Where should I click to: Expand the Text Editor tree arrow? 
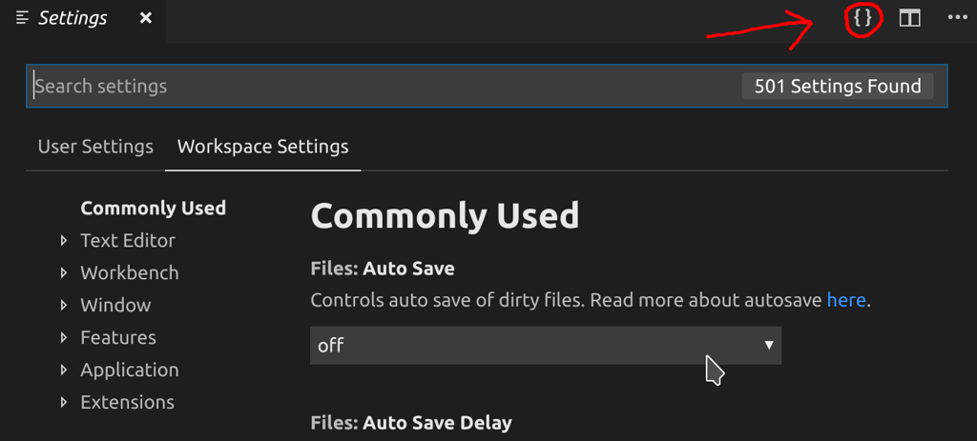click(64, 241)
